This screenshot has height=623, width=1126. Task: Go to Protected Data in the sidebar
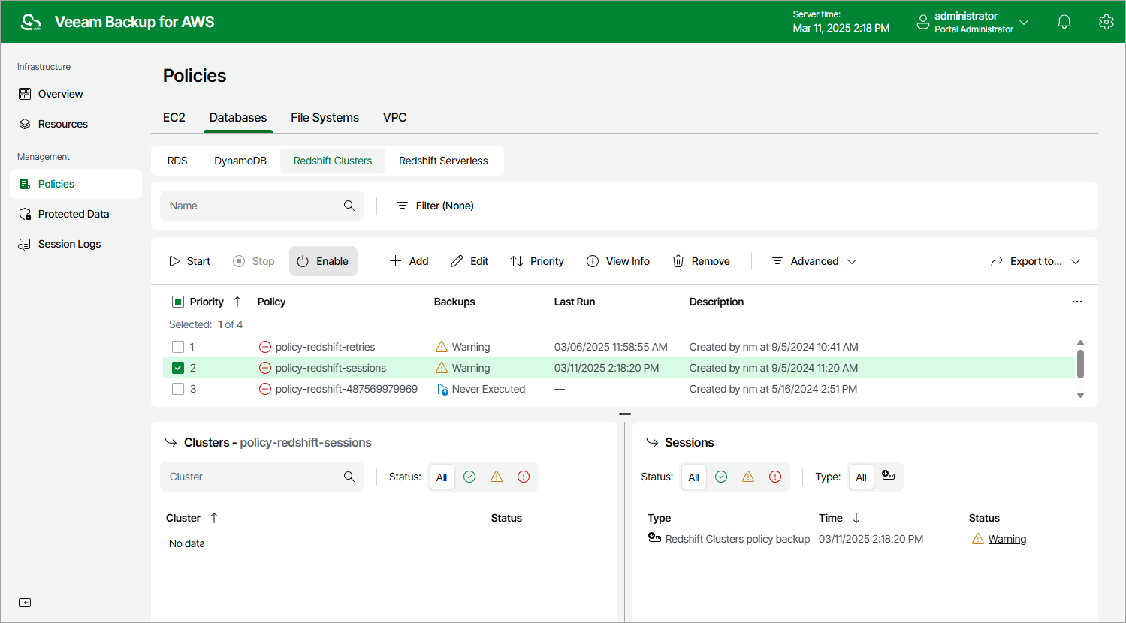click(76, 214)
